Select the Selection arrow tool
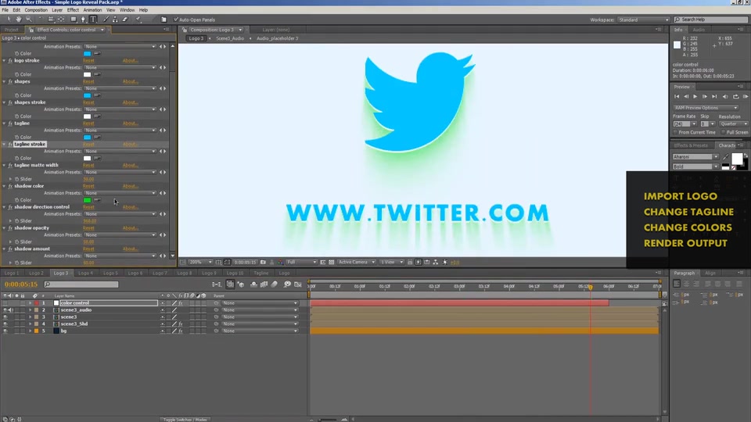 pos(9,20)
